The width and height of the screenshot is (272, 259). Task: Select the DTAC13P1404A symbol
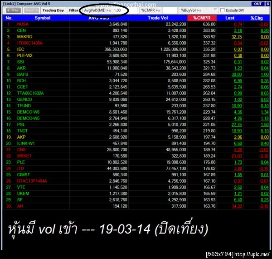click(32, 181)
